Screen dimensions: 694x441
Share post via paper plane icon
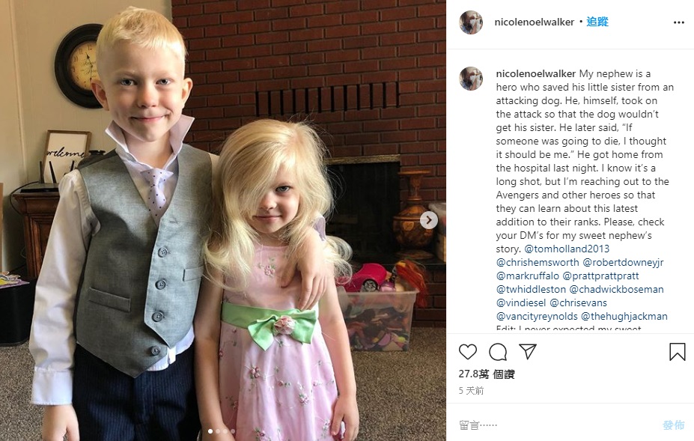[528, 352]
